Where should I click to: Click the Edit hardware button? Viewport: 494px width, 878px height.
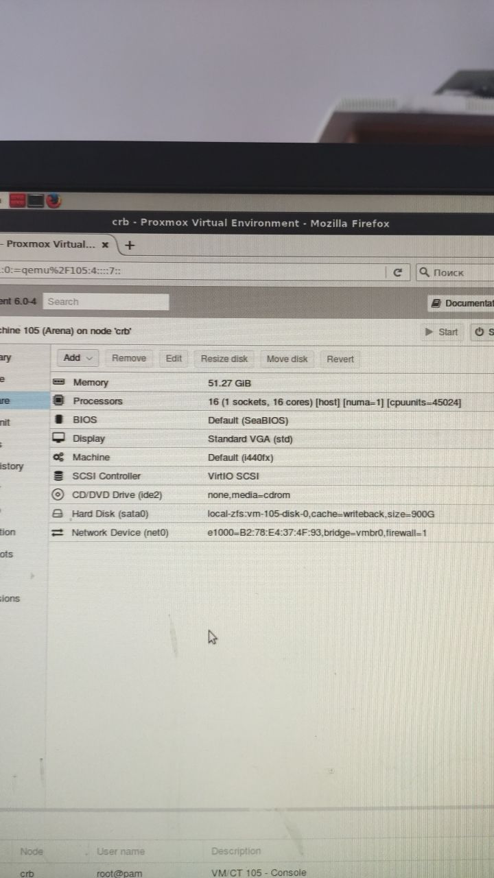click(x=174, y=358)
